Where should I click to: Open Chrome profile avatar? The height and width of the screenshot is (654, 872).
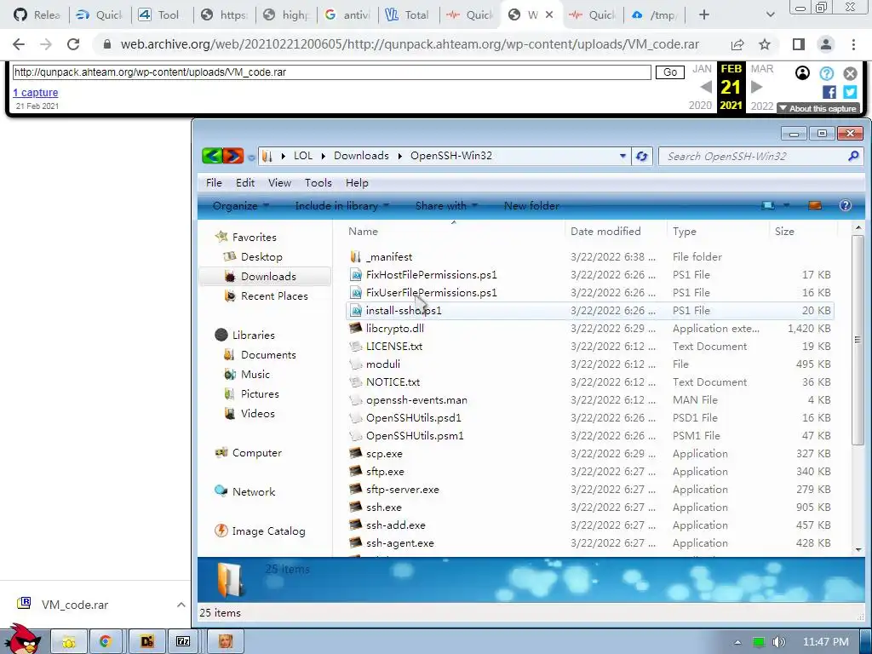pos(826,44)
